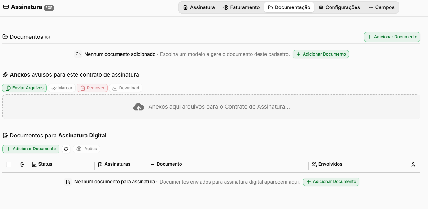The height and width of the screenshot is (209, 428).
Task: Click the red Remover button
Action: [92, 88]
